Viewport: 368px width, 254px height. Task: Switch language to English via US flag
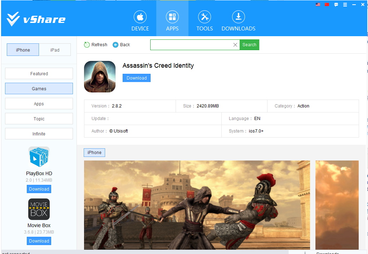318,5
